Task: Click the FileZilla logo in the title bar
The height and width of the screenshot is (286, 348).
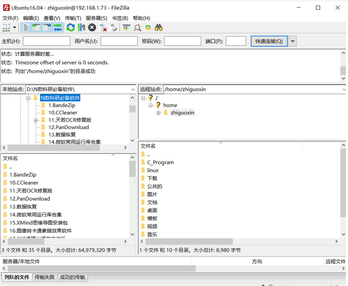Action: click(6, 8)
